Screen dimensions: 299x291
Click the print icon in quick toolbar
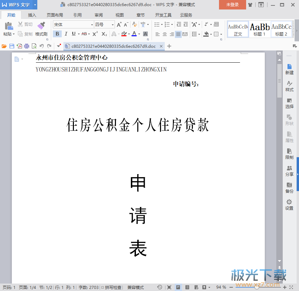coord(26,46)
